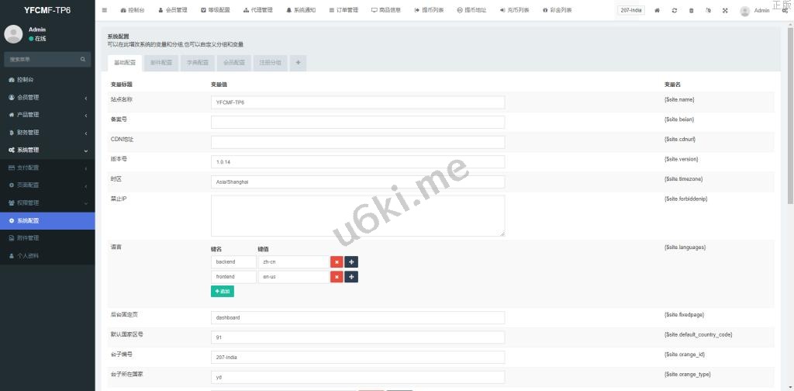Click the trash can icon in top bar
Screen dimensions: 794x391
click(x=692, y=10)
